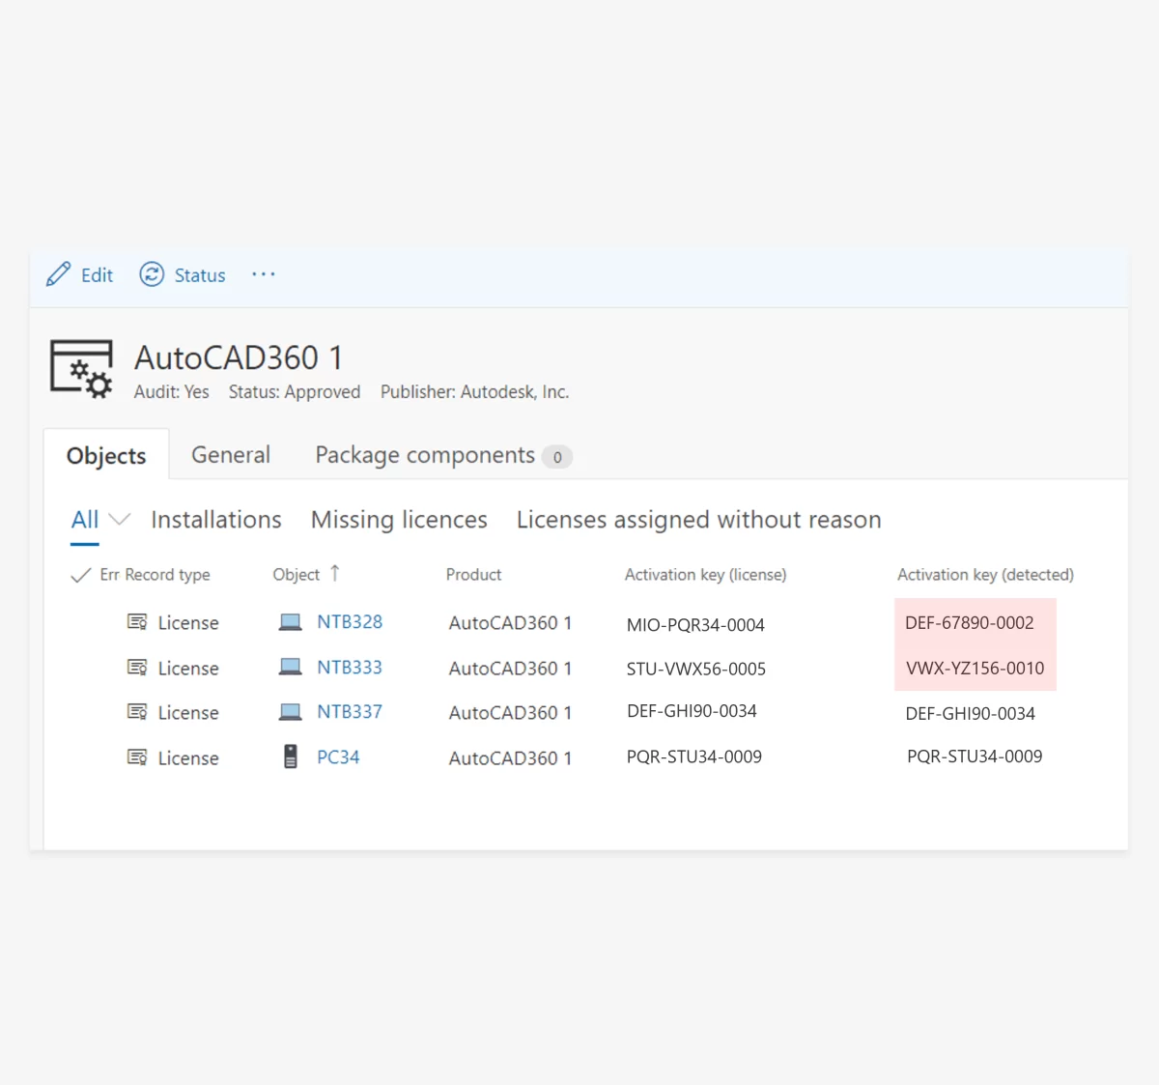This screenshot has height=1085, width=1159.
Task: Open the NTB328 object link
Action: pos(350,622)
